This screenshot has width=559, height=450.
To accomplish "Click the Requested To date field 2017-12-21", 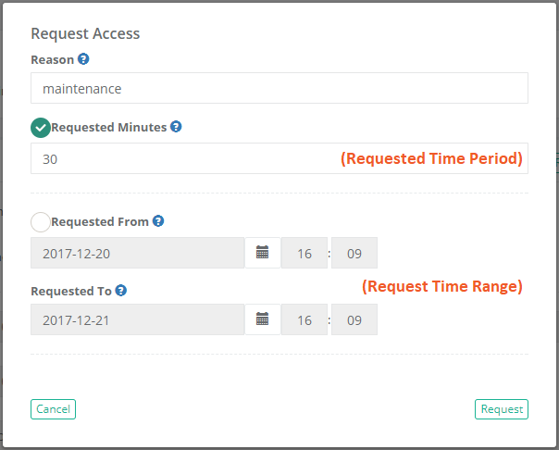I will (137, 319).
